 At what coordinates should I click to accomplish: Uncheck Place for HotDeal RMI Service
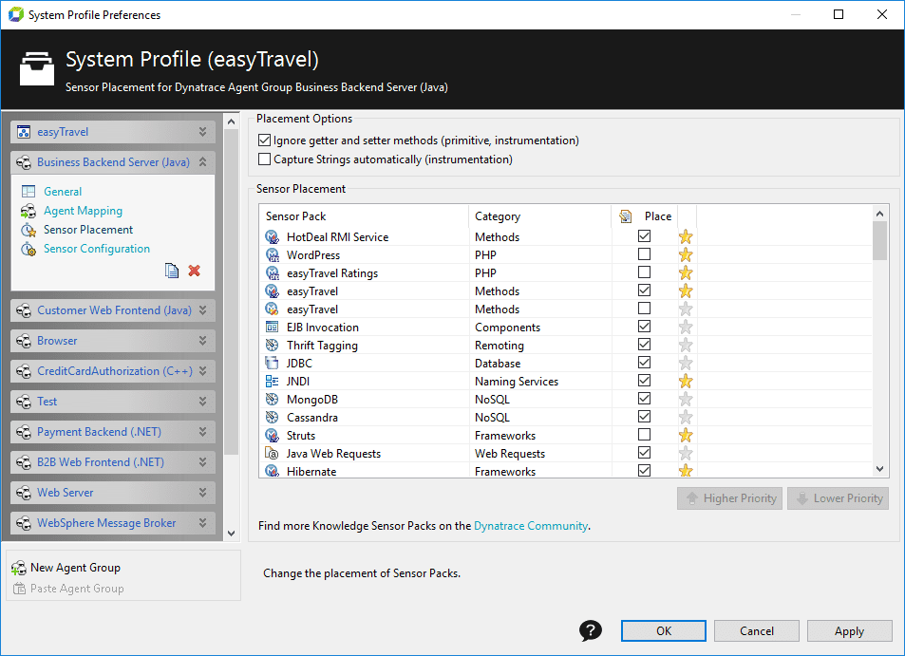[644, 236]
